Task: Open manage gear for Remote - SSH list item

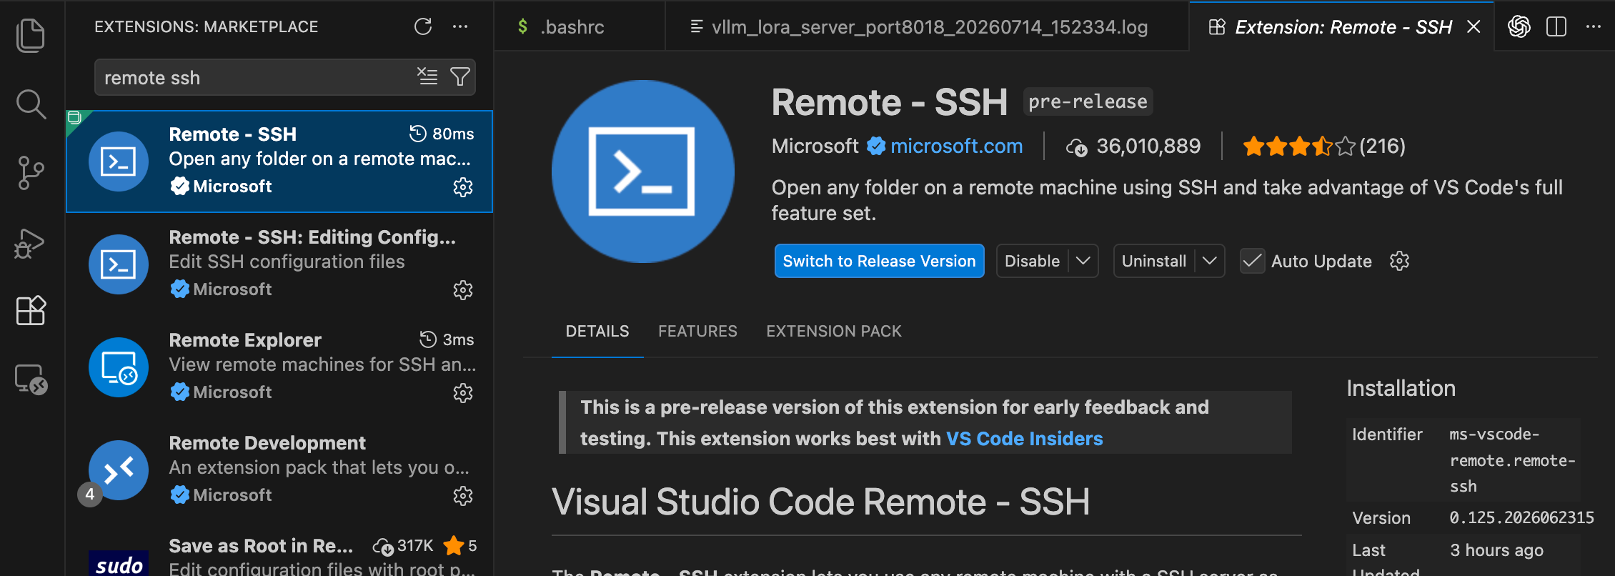Action: click(x=463, y=187)
